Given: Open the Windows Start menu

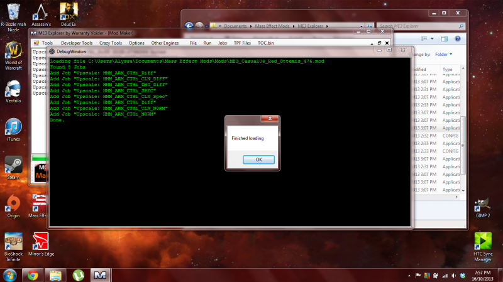Looking at the screenshot, I should (x=9, y=275).
